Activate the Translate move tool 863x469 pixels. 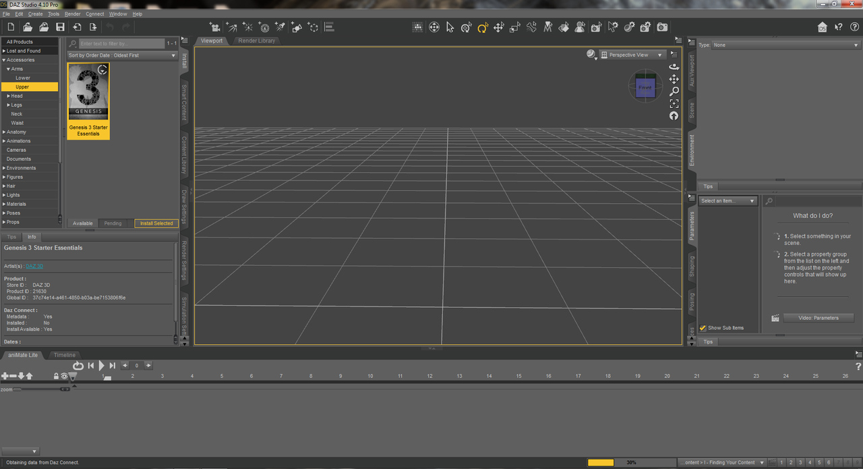[x=499, y=27]
